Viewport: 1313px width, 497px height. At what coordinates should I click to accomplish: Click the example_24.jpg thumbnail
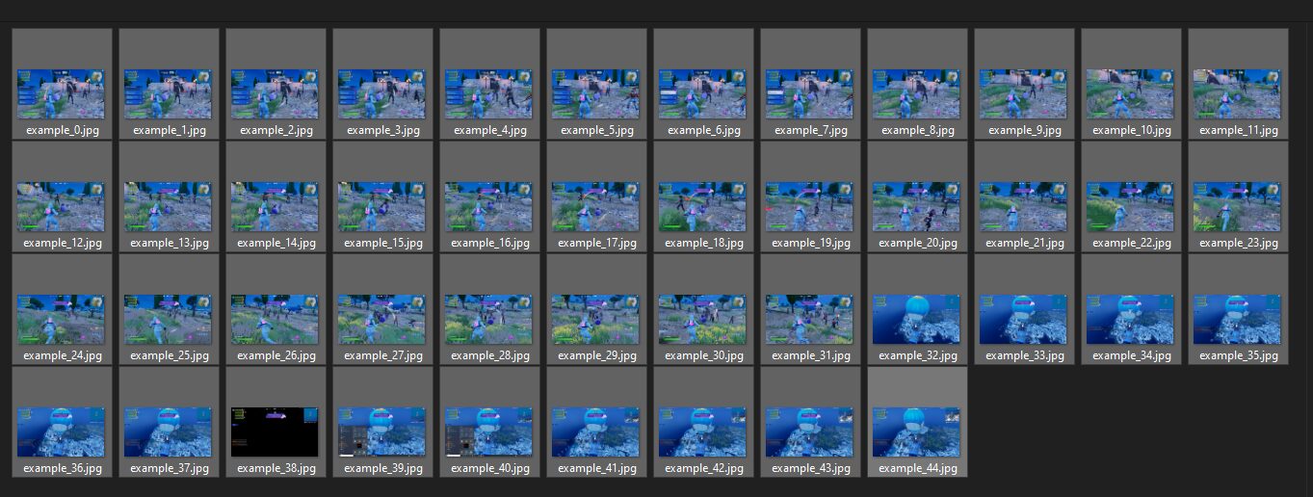(61, 319)
